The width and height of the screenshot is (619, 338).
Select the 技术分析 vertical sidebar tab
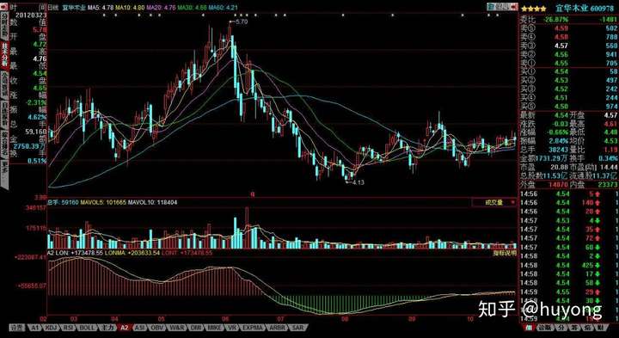point(4,55)
